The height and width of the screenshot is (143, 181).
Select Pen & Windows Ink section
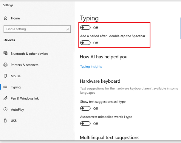coord(25,98)
